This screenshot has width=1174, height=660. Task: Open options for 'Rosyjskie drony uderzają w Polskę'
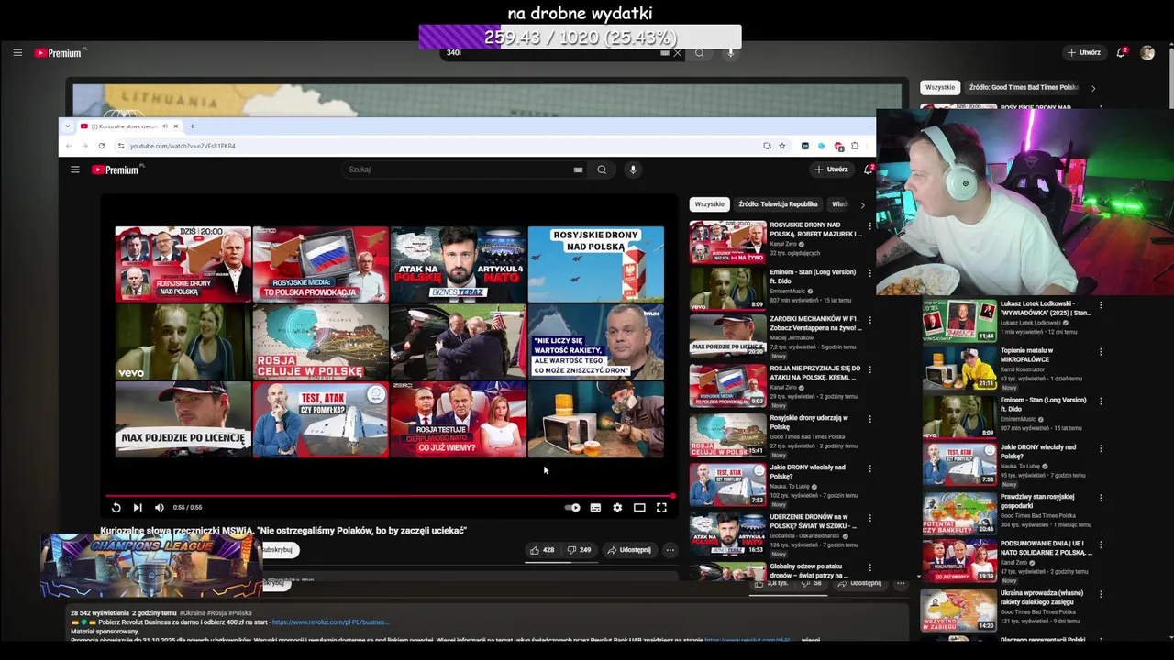[869, 420]
